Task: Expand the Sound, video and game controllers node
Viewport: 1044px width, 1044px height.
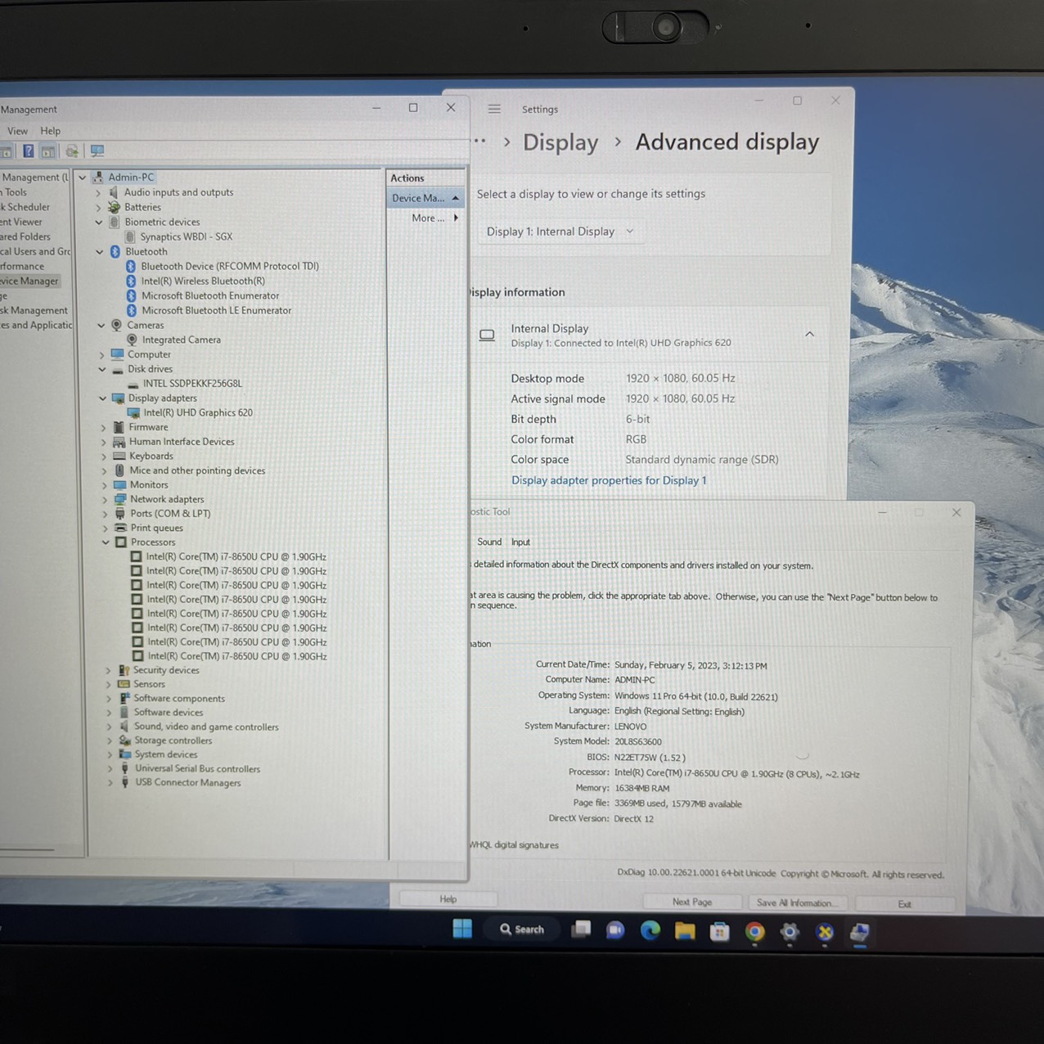Action: [x=109, y=727]
